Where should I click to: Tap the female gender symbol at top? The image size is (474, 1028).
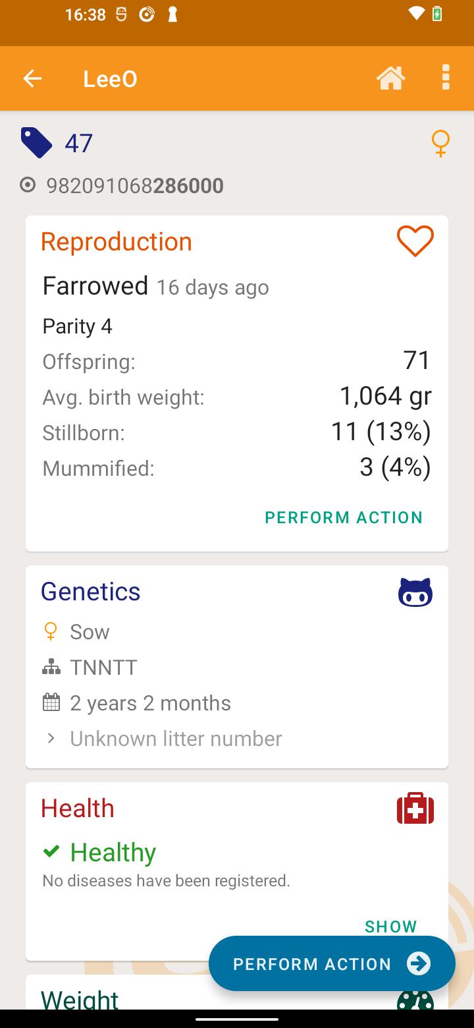(440, 143)
